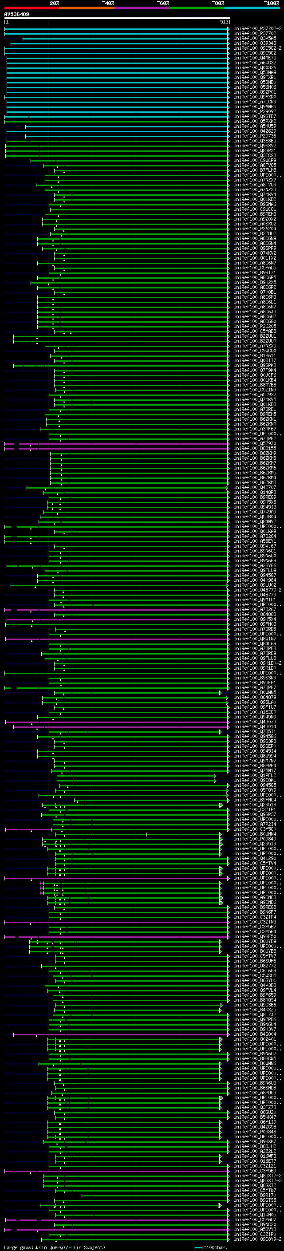The image size is (284, 1251).
Task: Select hit label UniRef100_B8AVE8
Action: point(255,385)
